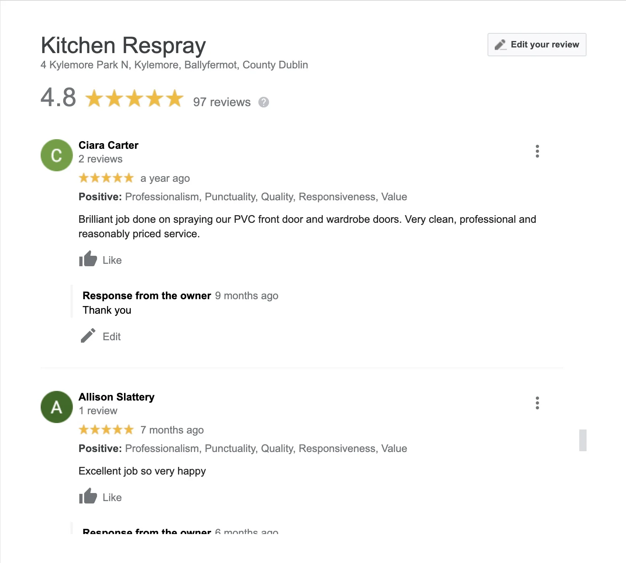
Task: Click the thumbs-up icon under Ciara Carter's review
Action: click(x=88, y=259)
